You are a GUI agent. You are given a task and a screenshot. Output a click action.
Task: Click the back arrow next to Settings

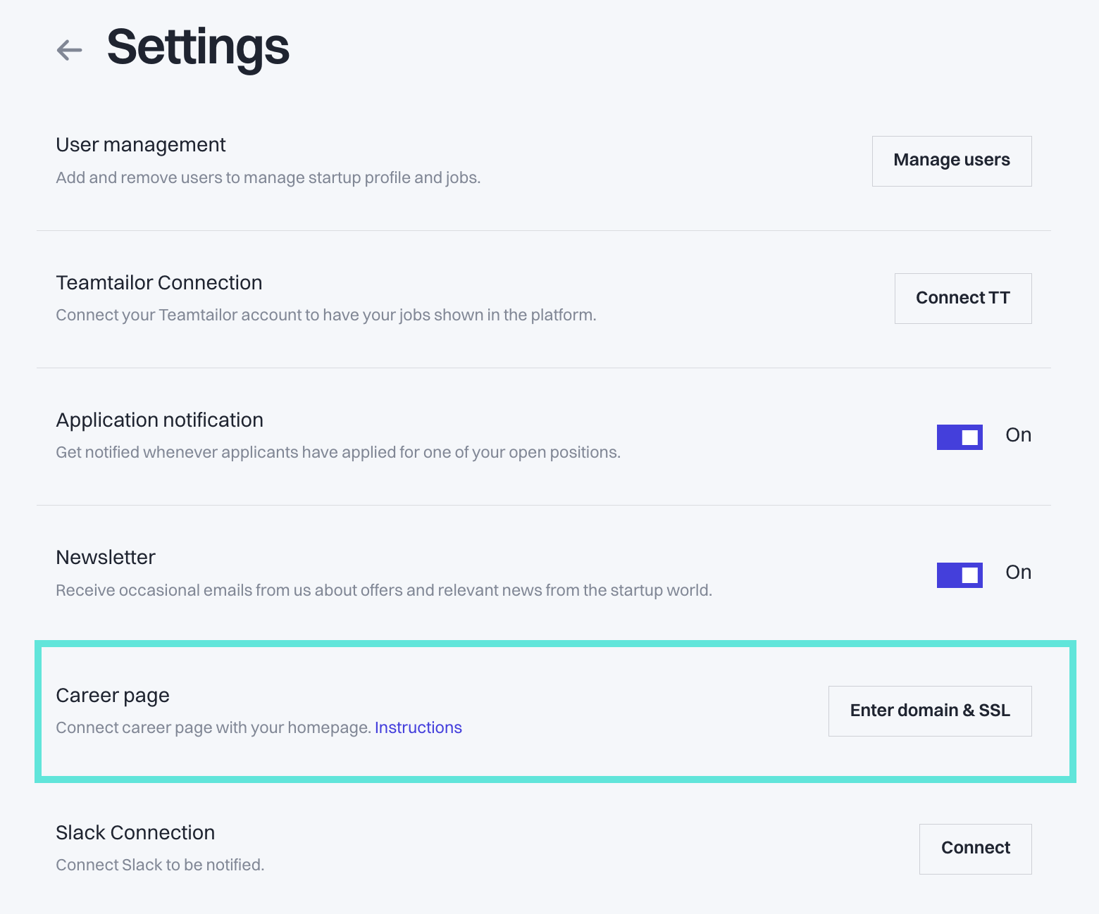click(68, 49)
